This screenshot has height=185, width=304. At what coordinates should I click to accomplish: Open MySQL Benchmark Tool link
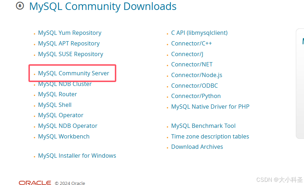point(203,126)
